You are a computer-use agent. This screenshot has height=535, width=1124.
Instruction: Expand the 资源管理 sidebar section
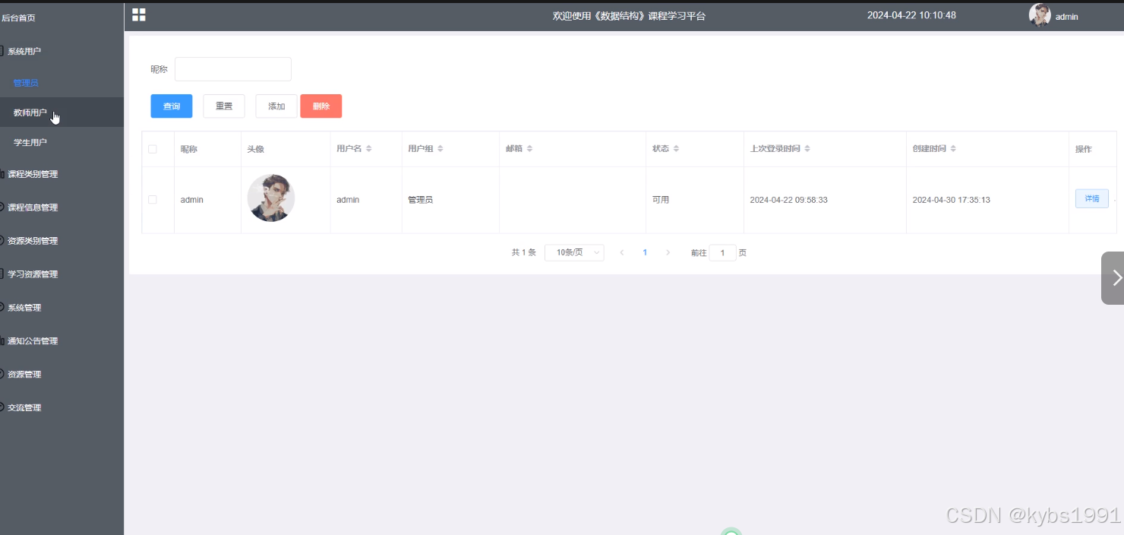(x=62, y=375)
